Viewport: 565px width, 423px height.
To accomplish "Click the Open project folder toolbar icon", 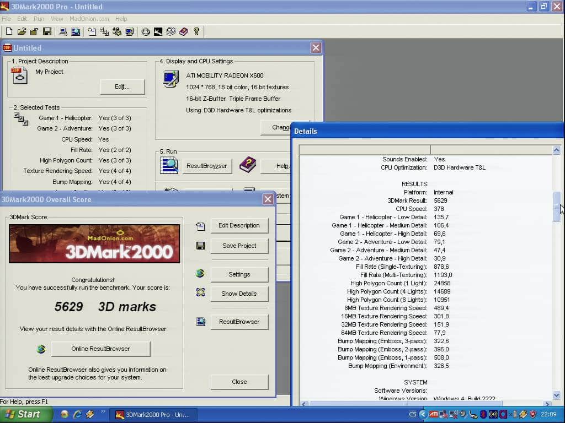I will pos(22,31).
